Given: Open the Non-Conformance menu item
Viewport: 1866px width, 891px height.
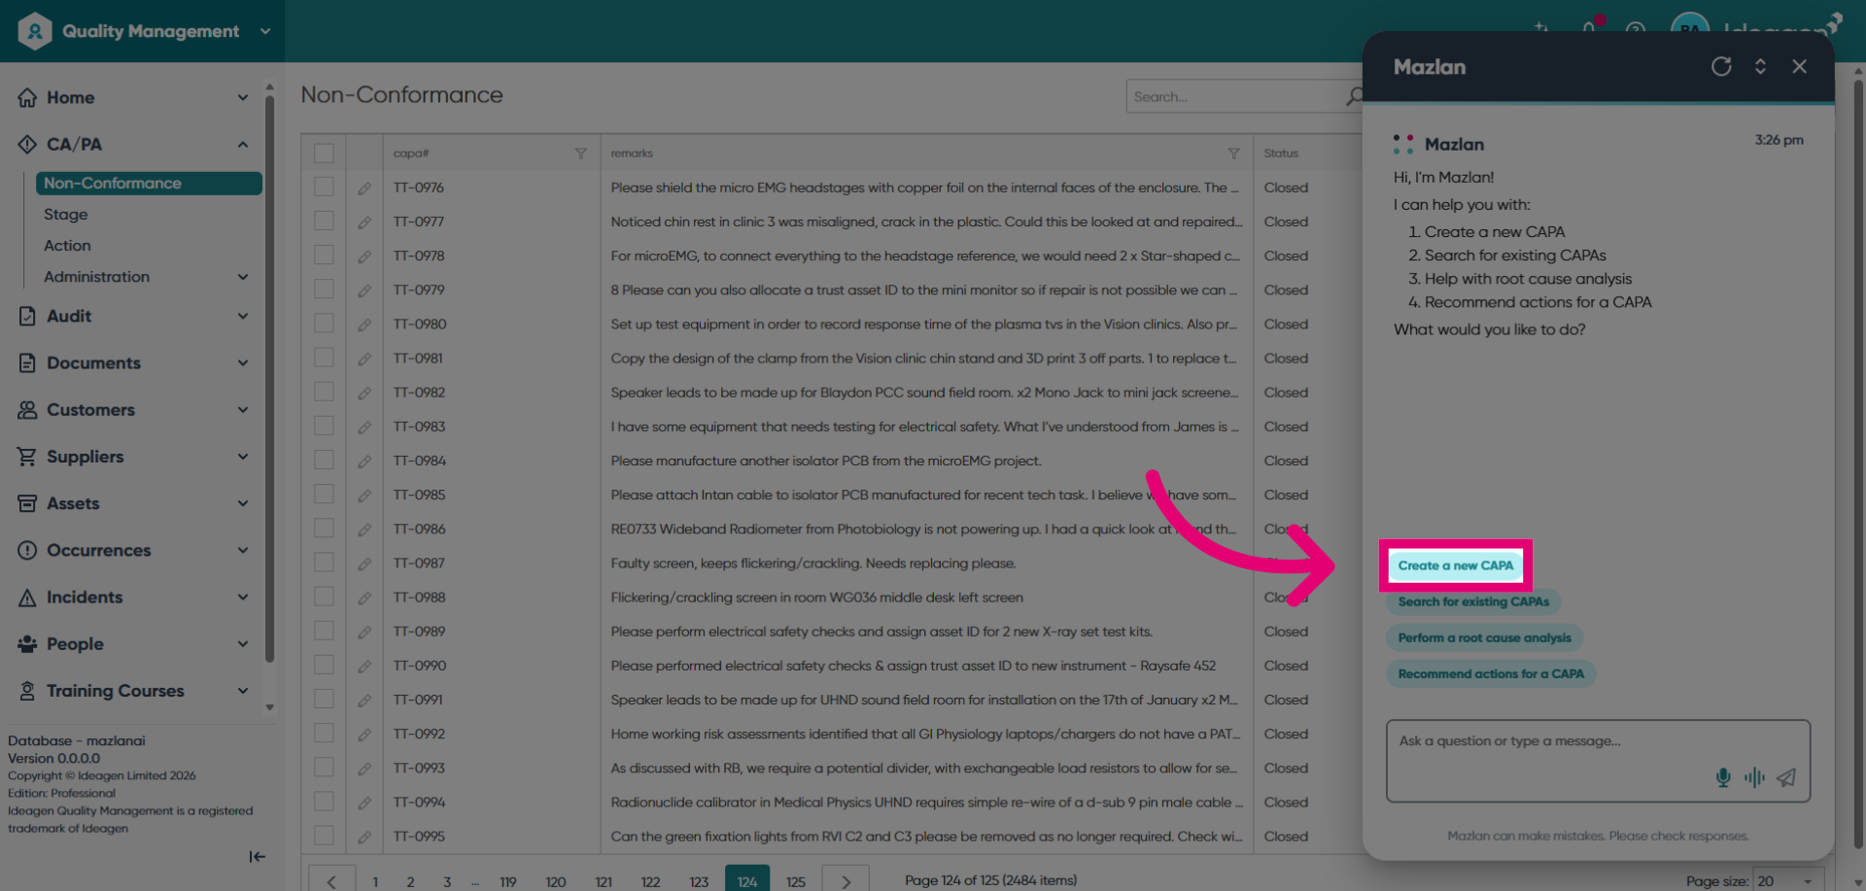Looking at the screenshot, I should (149, 183).
